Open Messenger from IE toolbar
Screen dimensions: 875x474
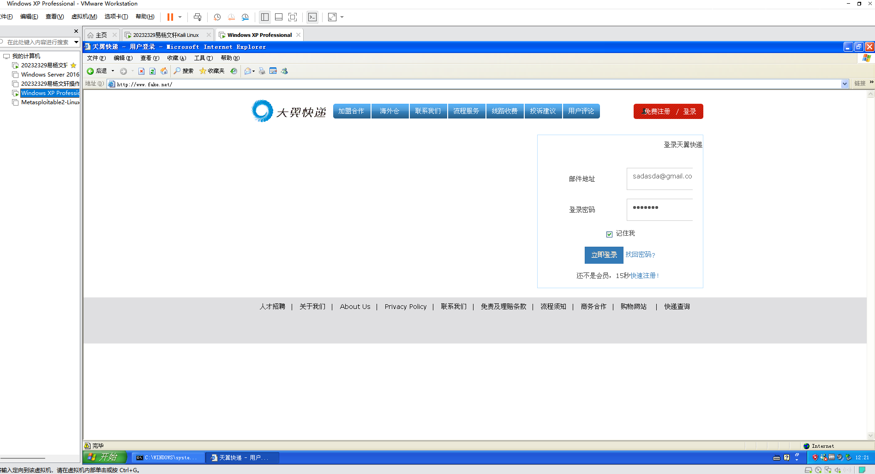(284, 71)
